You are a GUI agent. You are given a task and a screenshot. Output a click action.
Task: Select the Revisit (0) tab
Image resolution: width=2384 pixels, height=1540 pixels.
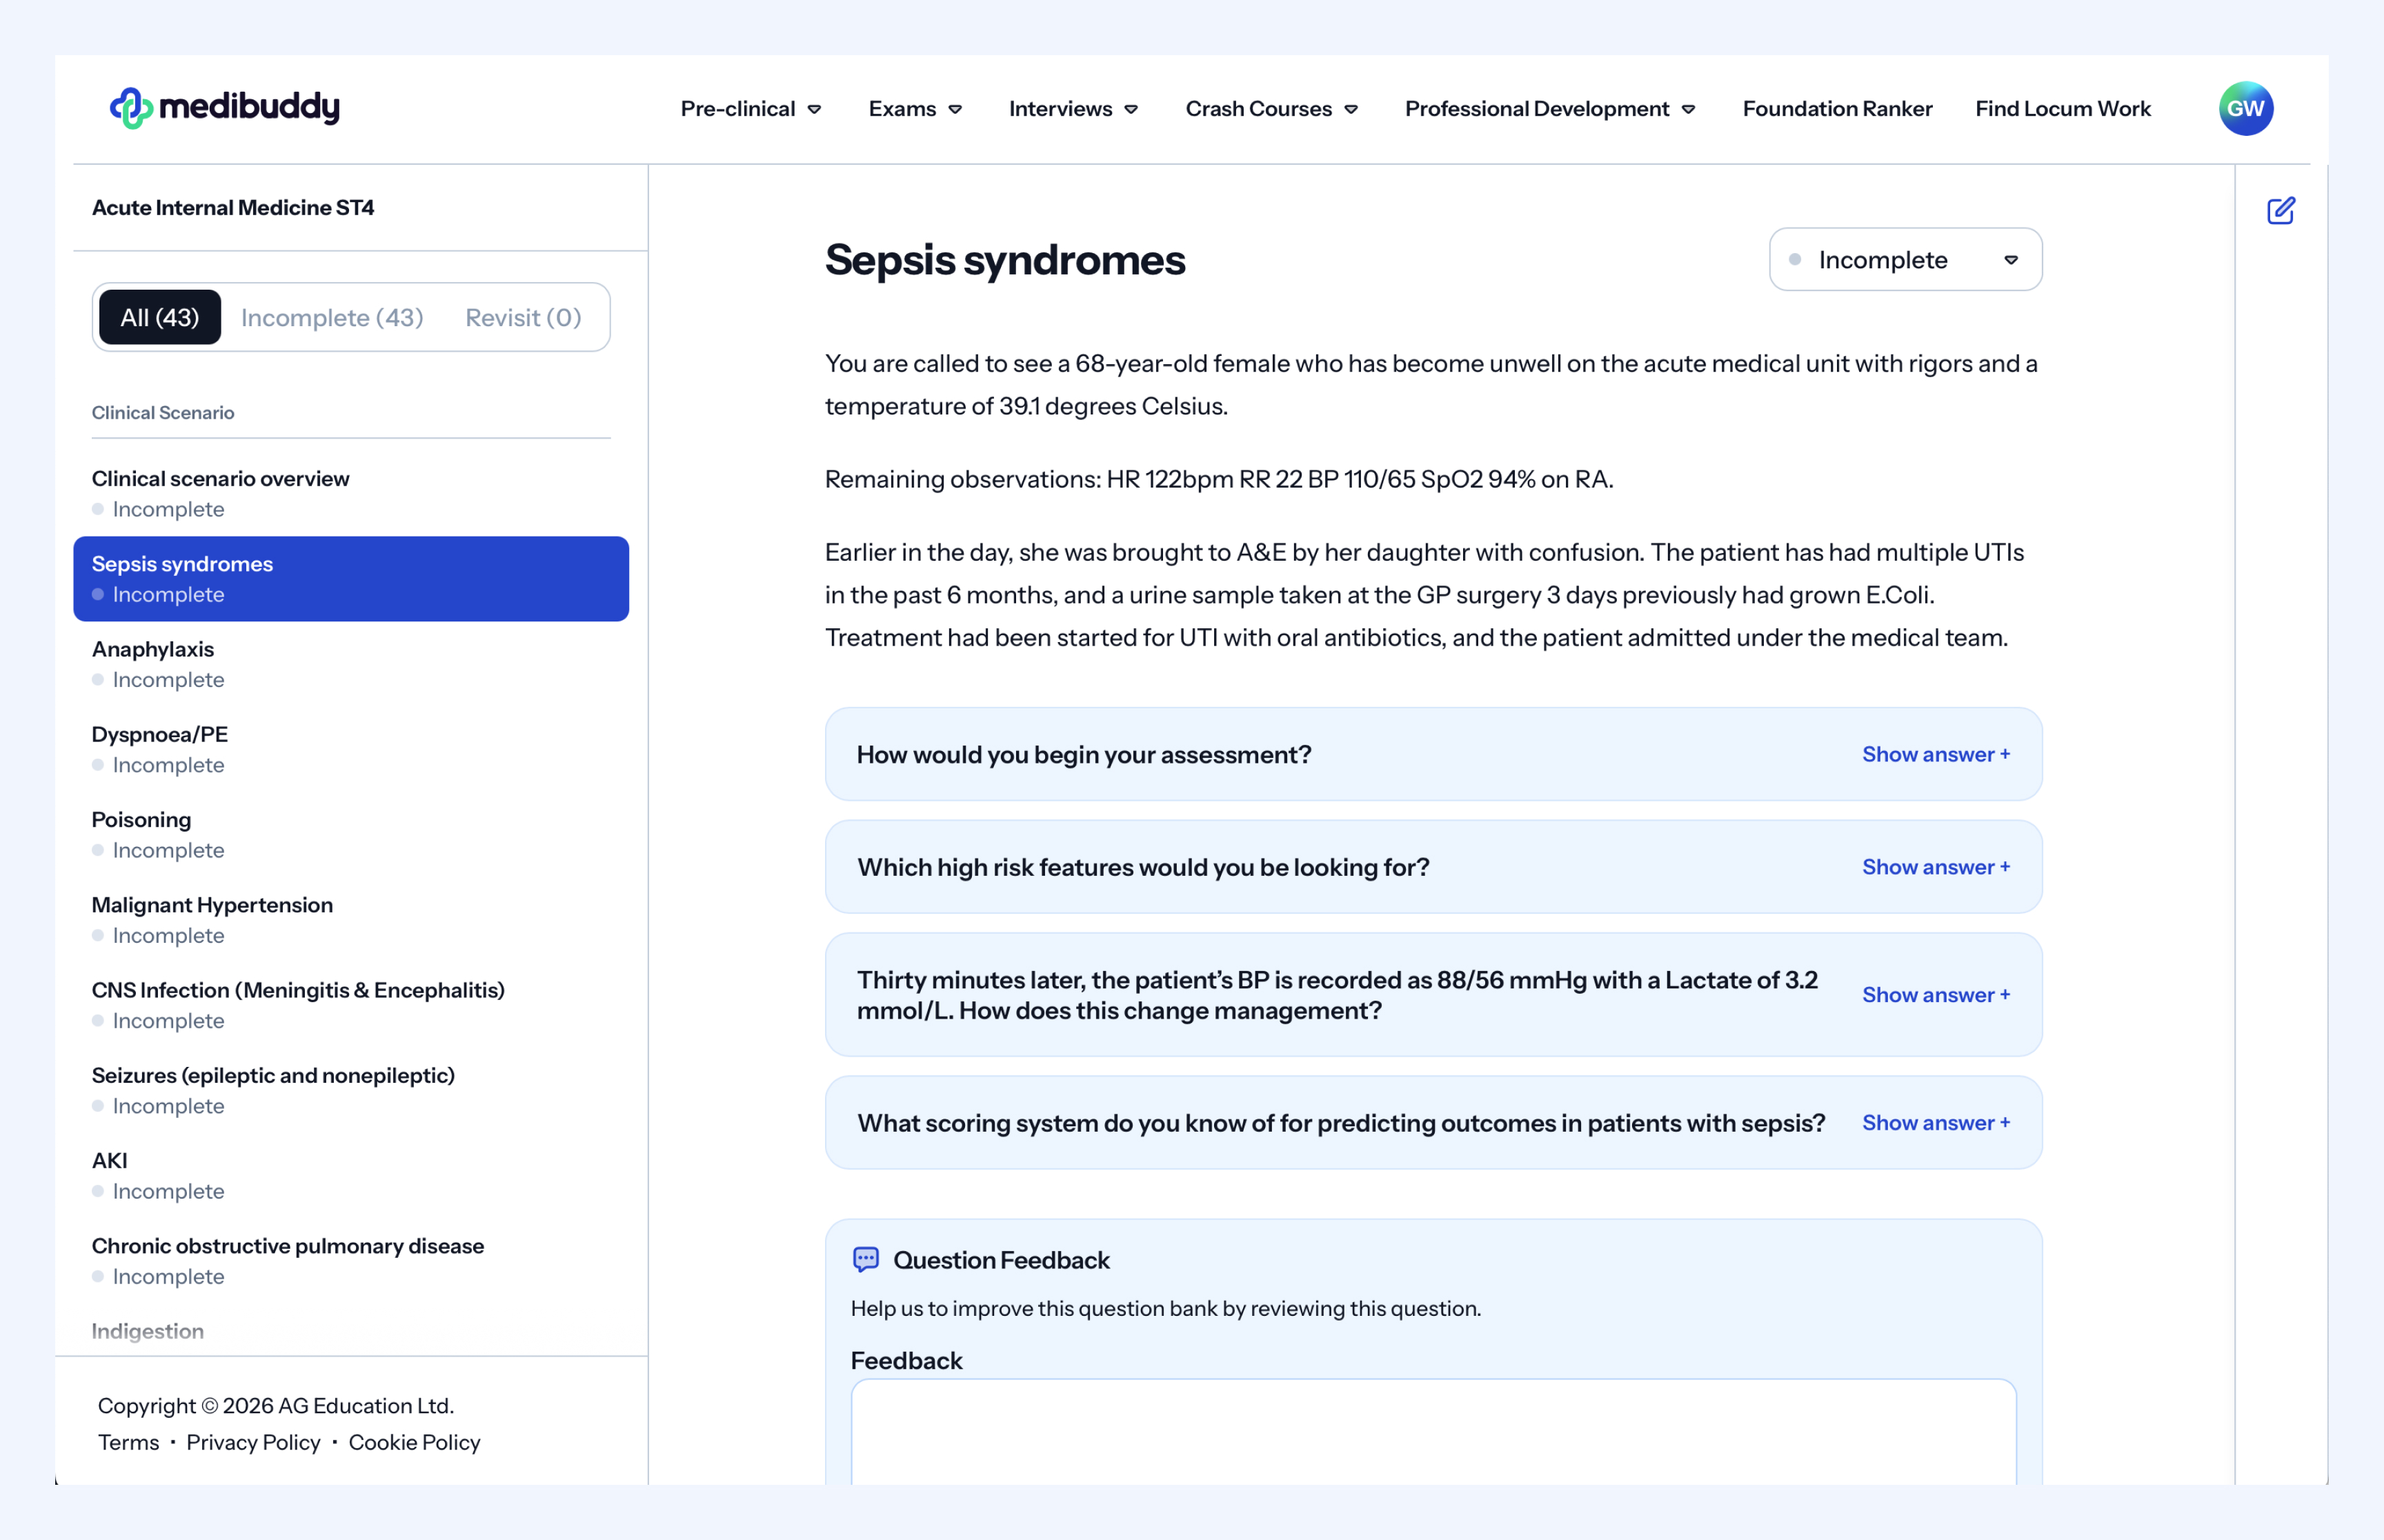click(x=523, y=318)
